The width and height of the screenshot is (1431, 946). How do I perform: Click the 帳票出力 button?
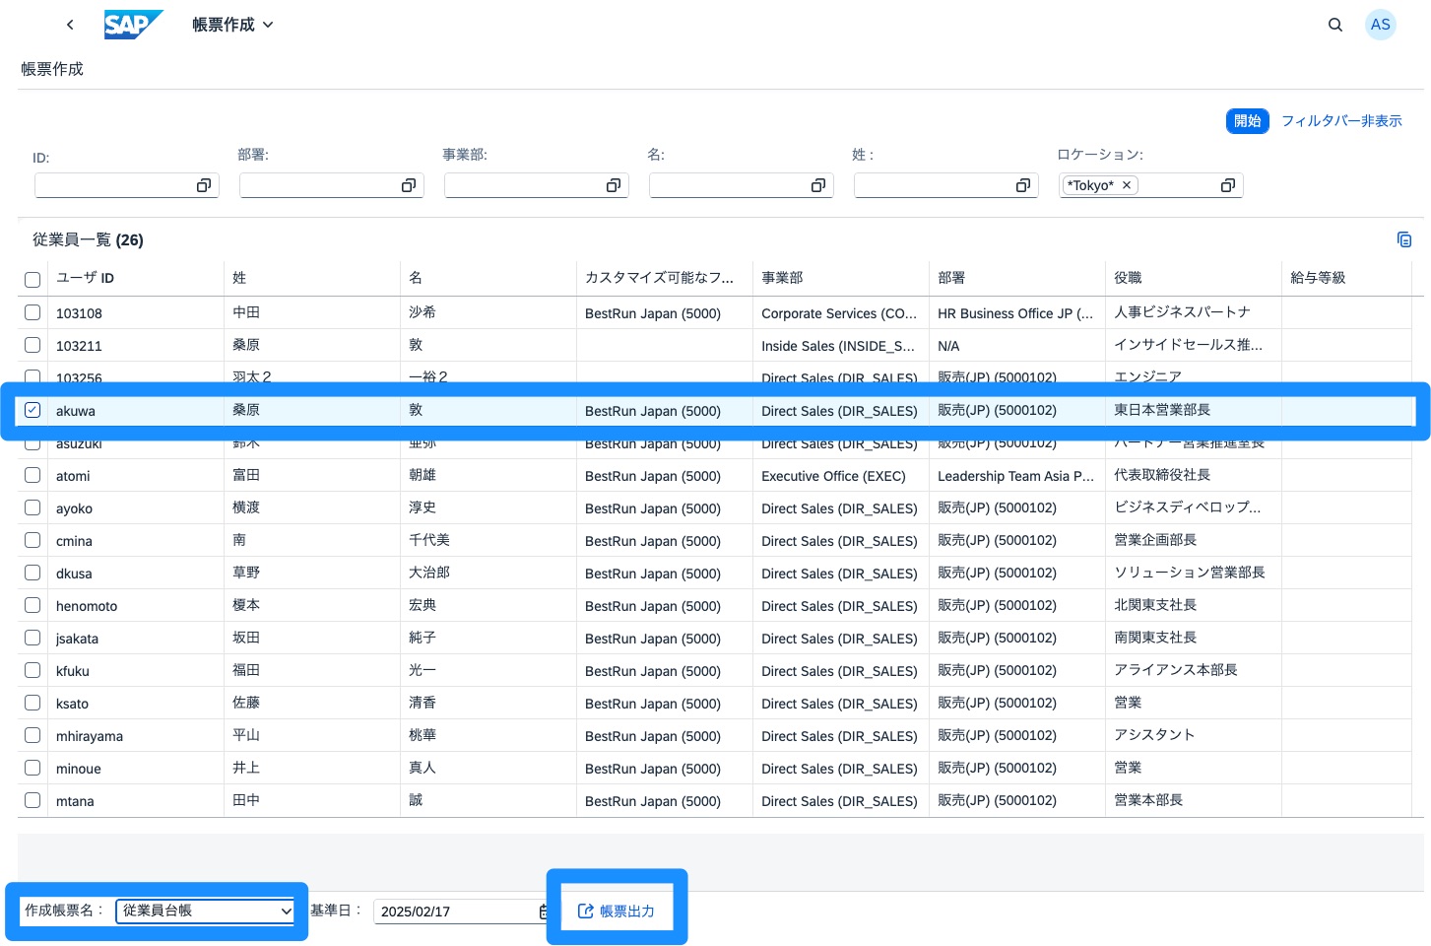tap(617, 912)
